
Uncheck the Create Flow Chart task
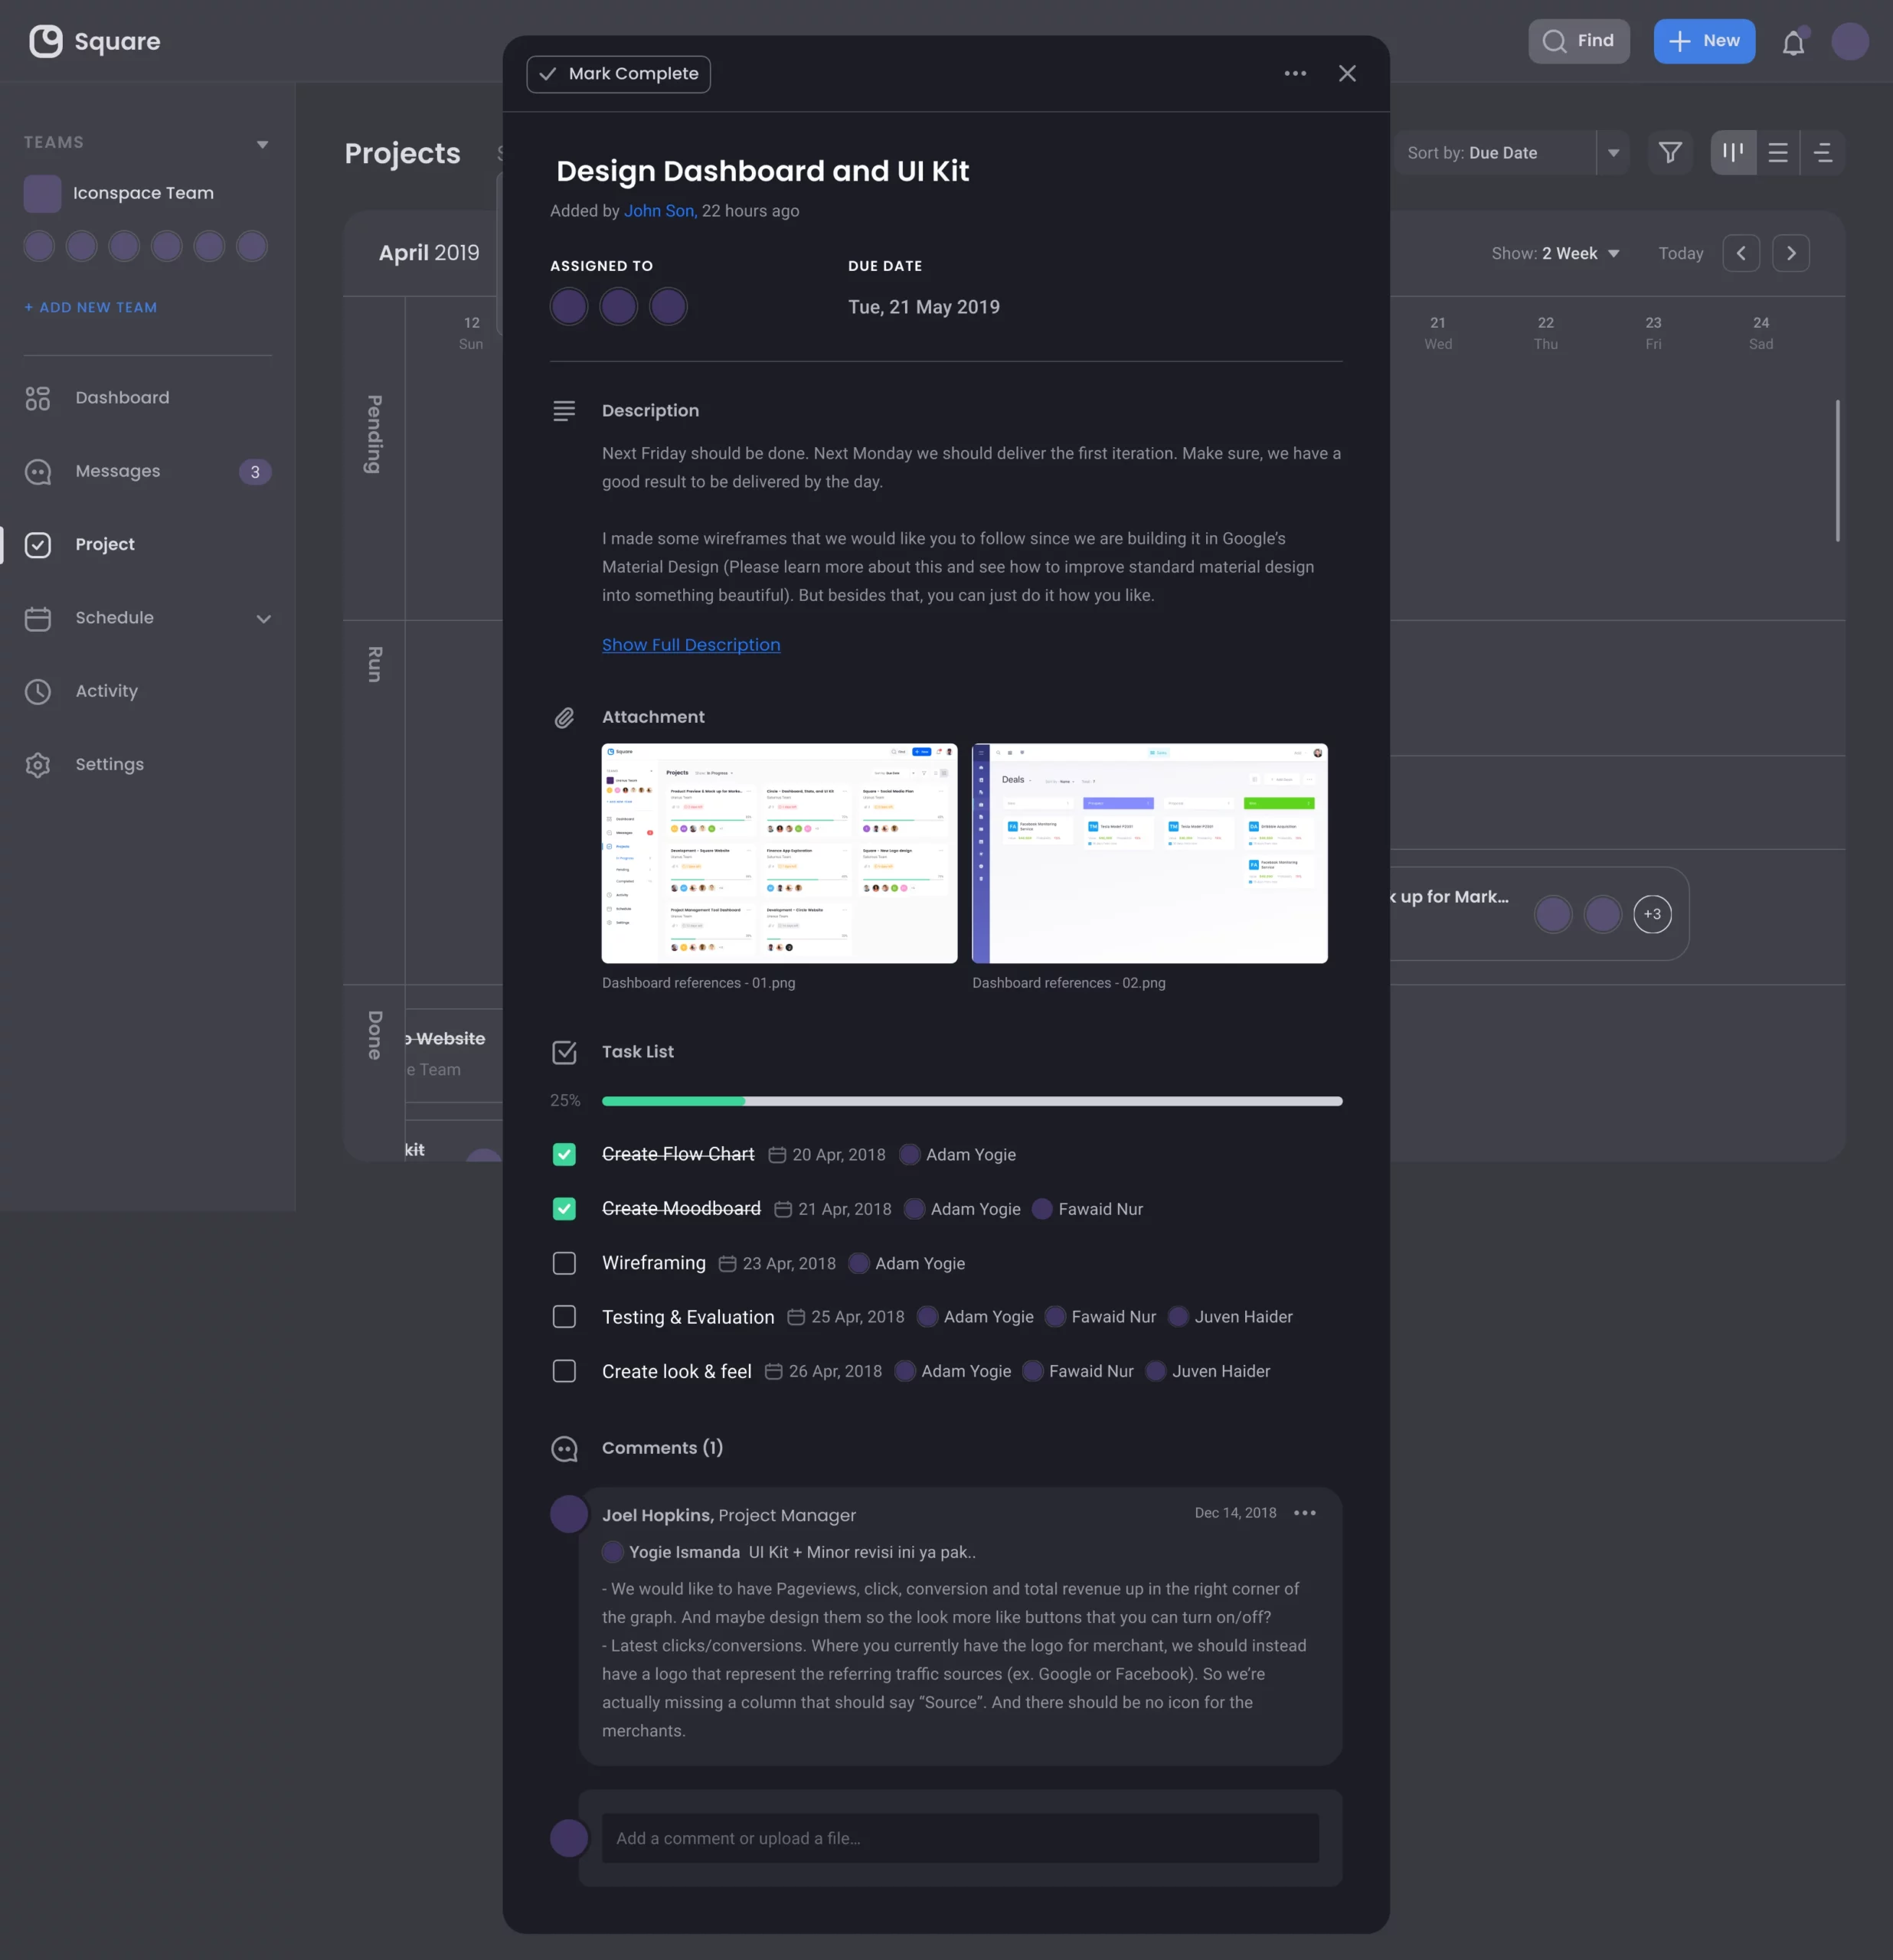coord(564,1155)
